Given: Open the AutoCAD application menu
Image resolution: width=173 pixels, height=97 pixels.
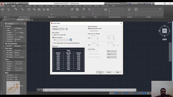Looking at the screenshot, I should pos(2,4).
